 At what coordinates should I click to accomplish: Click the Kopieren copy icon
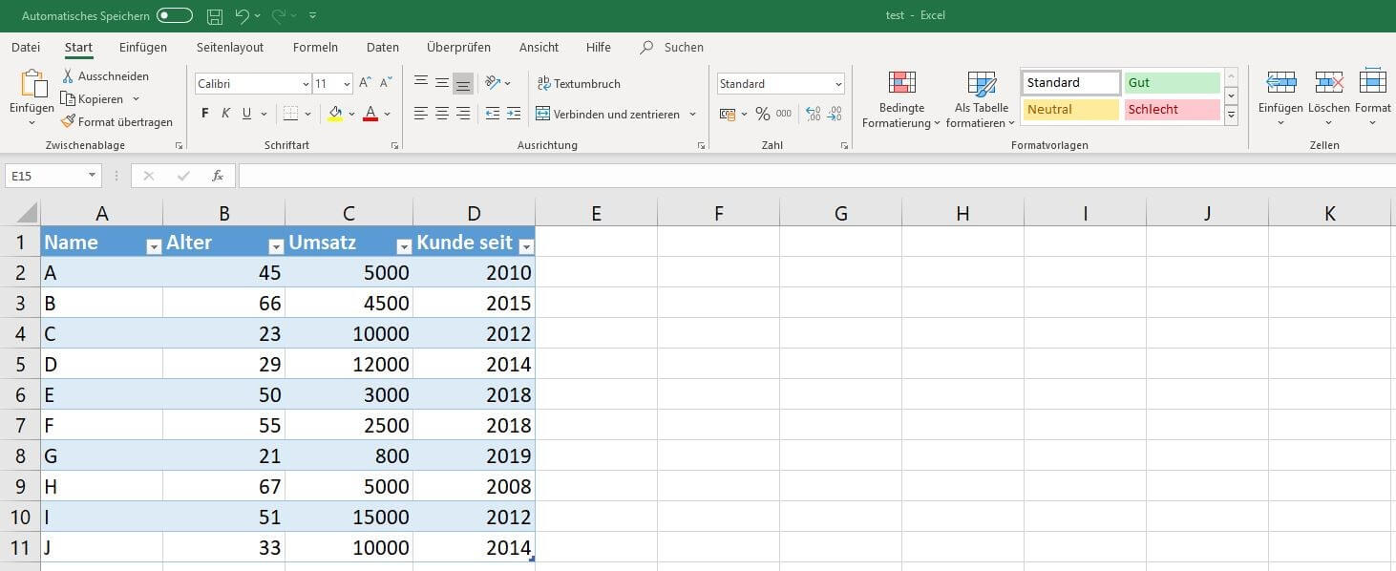(69, 98)
